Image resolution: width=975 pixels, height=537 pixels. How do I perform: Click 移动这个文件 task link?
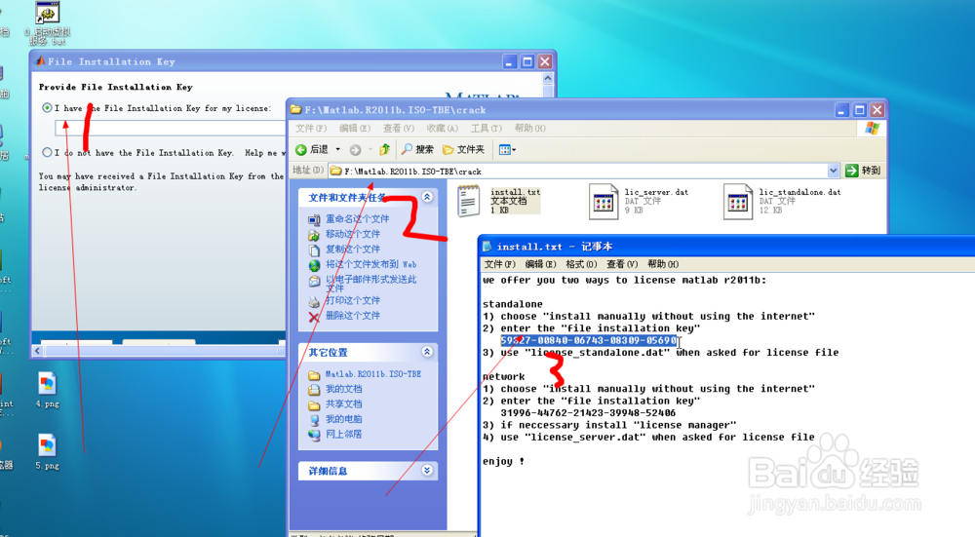(353, 234)
